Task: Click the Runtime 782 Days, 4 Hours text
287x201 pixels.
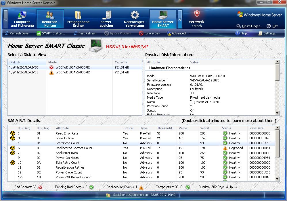Action: [x=218, y=187]
